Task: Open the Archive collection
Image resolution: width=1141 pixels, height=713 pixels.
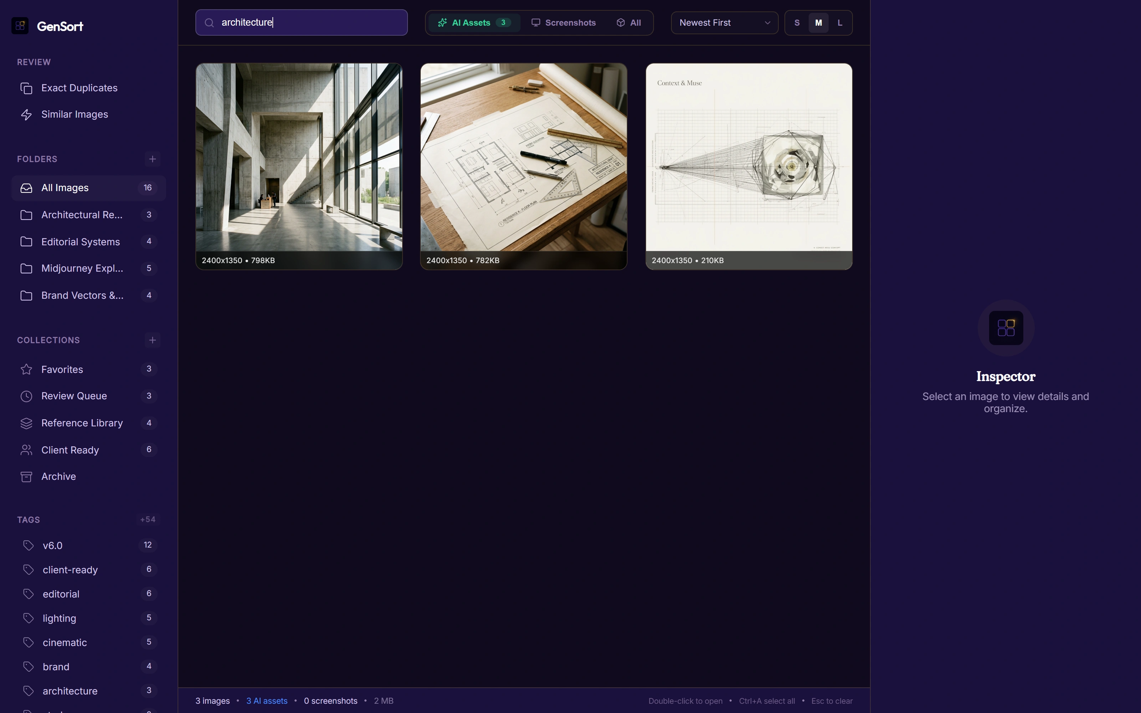Action: pos(89,476)
